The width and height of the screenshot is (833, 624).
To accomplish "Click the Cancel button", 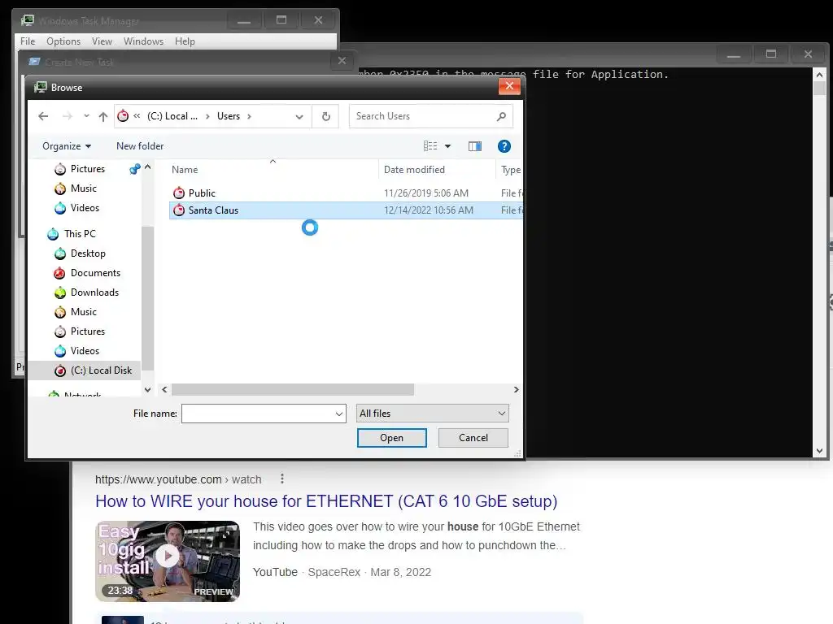I will pyautogui.click(x=473, y=438).
